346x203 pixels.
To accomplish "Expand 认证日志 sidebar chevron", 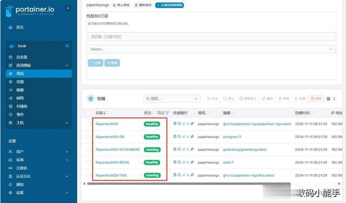I will (x=66, y=176).
